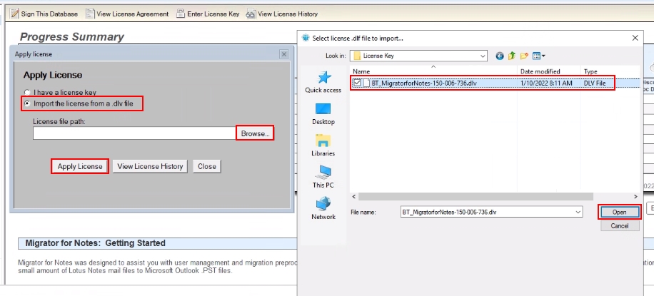Click the View License Agreement document icon

(90, 14)
